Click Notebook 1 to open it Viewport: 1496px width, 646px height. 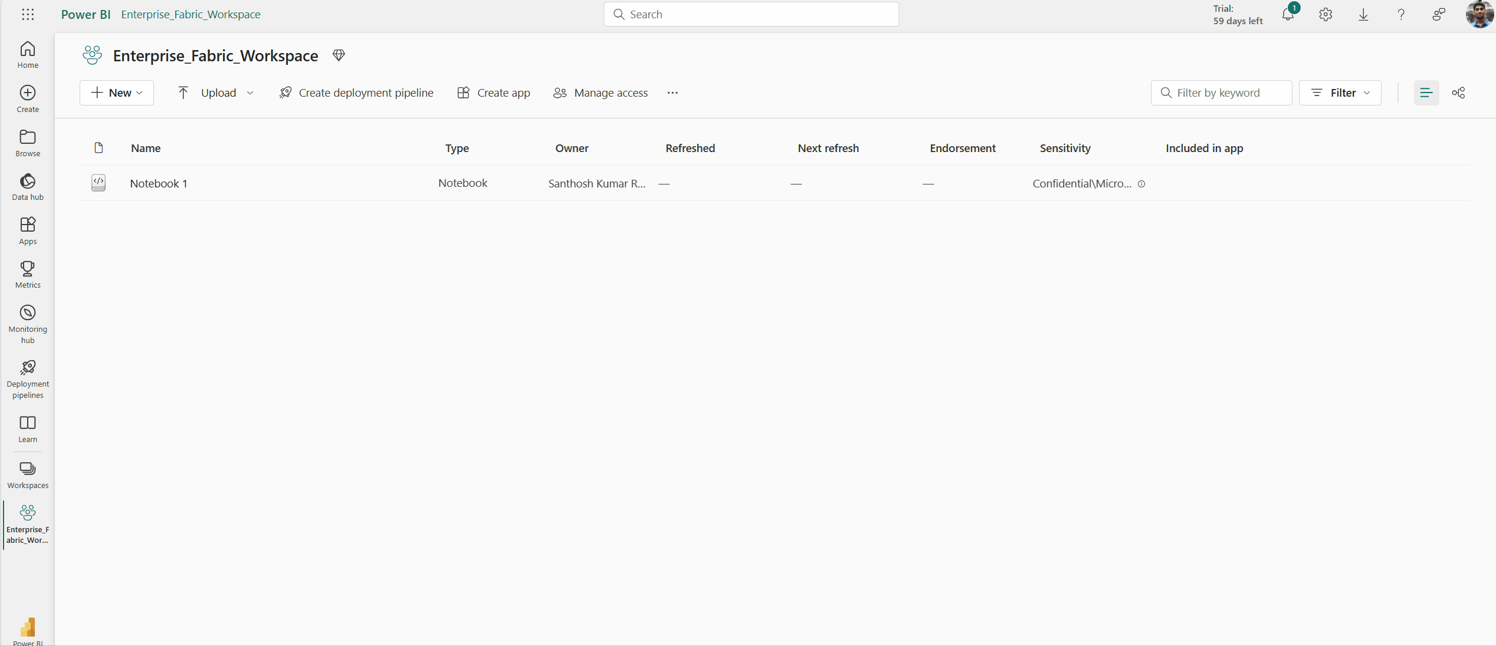pos(158,183)
